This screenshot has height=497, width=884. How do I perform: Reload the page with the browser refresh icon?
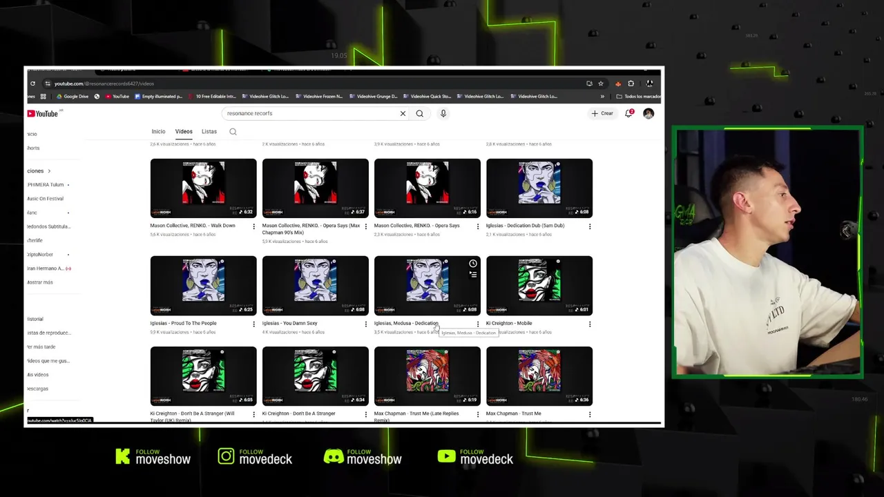point(32,84)
